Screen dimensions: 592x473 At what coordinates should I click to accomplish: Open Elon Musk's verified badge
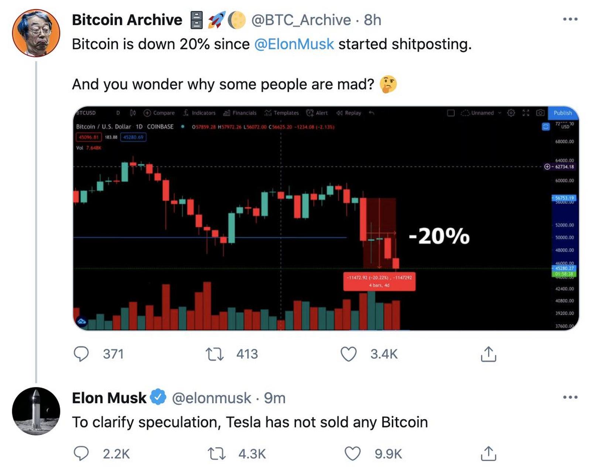[x=159, y=397]
